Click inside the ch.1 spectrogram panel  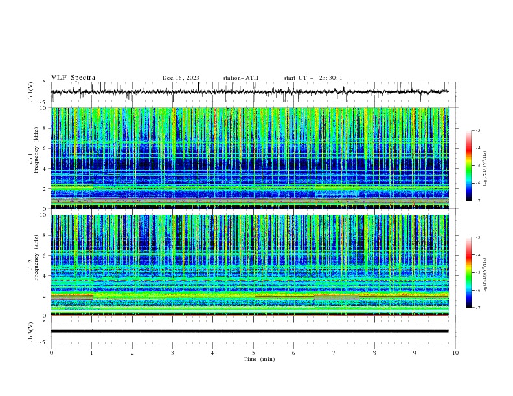tap(249, 158)
